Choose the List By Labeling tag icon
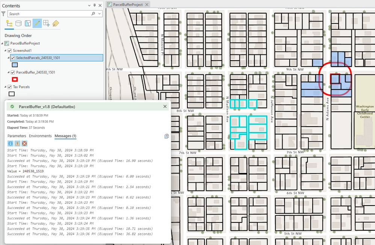Viewport: 375px width, 245px height. pyautogui.click(x=56, y=23)
